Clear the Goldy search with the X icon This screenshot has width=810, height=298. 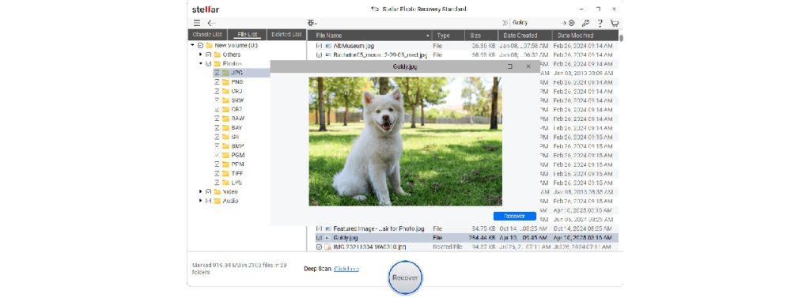571,23
